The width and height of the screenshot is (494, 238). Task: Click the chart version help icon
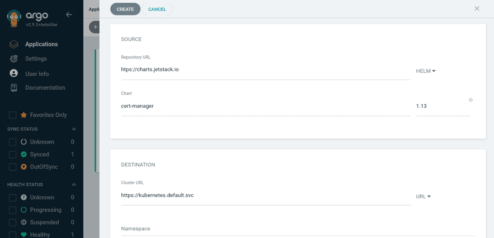pos(471,100)
